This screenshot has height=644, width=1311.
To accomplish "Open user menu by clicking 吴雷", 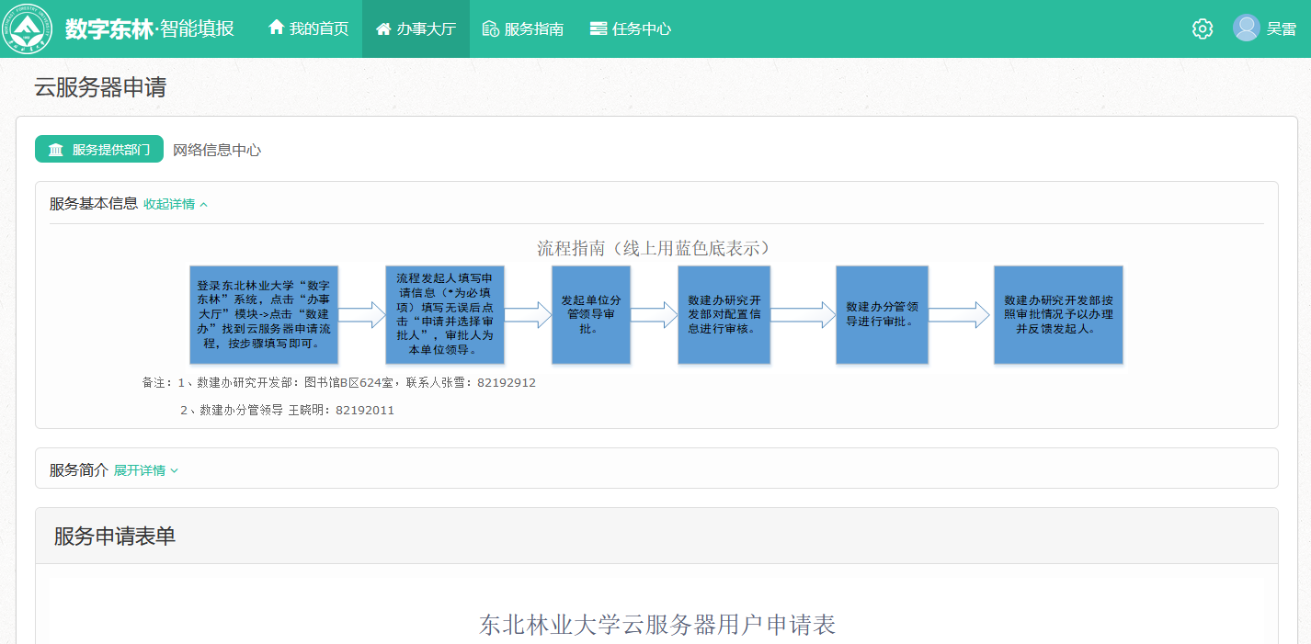I will (1281, 28).
